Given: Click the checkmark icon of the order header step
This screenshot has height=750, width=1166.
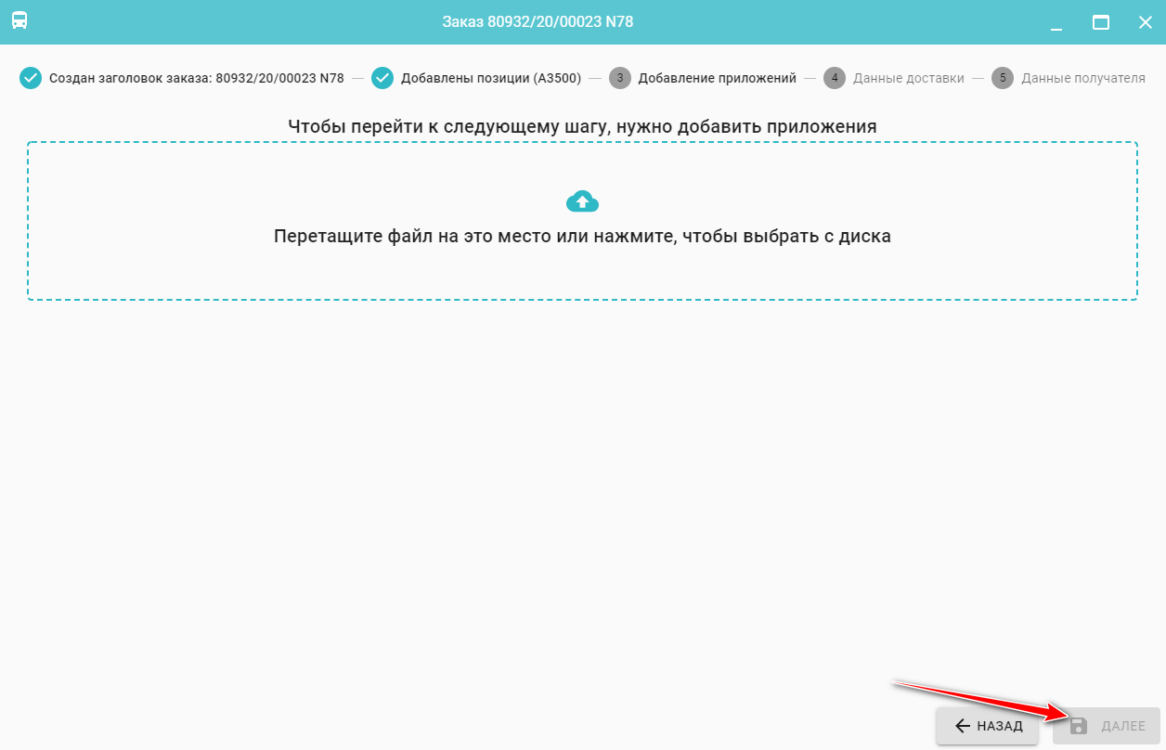Looking at the screenshot, I should [x=31, y=78].
